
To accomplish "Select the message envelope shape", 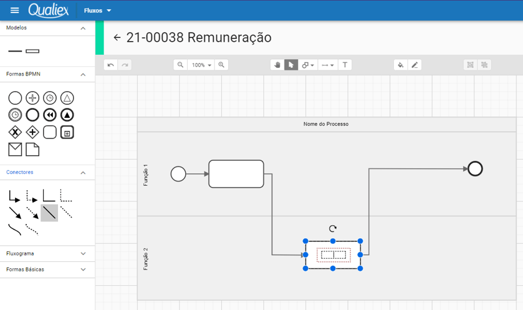I will tap(15, 150).
